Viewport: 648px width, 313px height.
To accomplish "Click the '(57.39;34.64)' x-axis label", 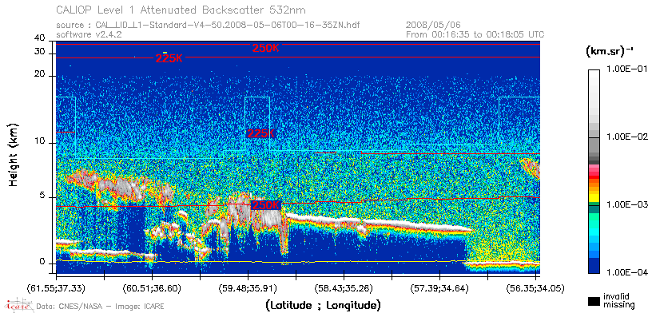I will tap(439, 288).
